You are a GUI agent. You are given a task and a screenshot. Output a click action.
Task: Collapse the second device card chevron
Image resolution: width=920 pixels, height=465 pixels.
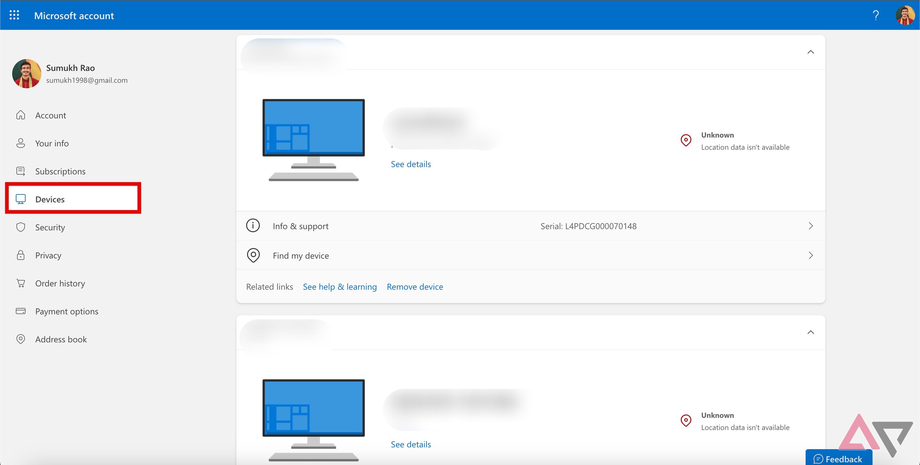[810, 333]
